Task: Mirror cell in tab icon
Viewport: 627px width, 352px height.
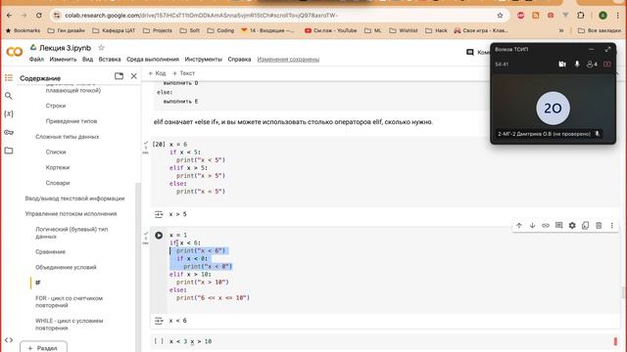Action: 586,226
